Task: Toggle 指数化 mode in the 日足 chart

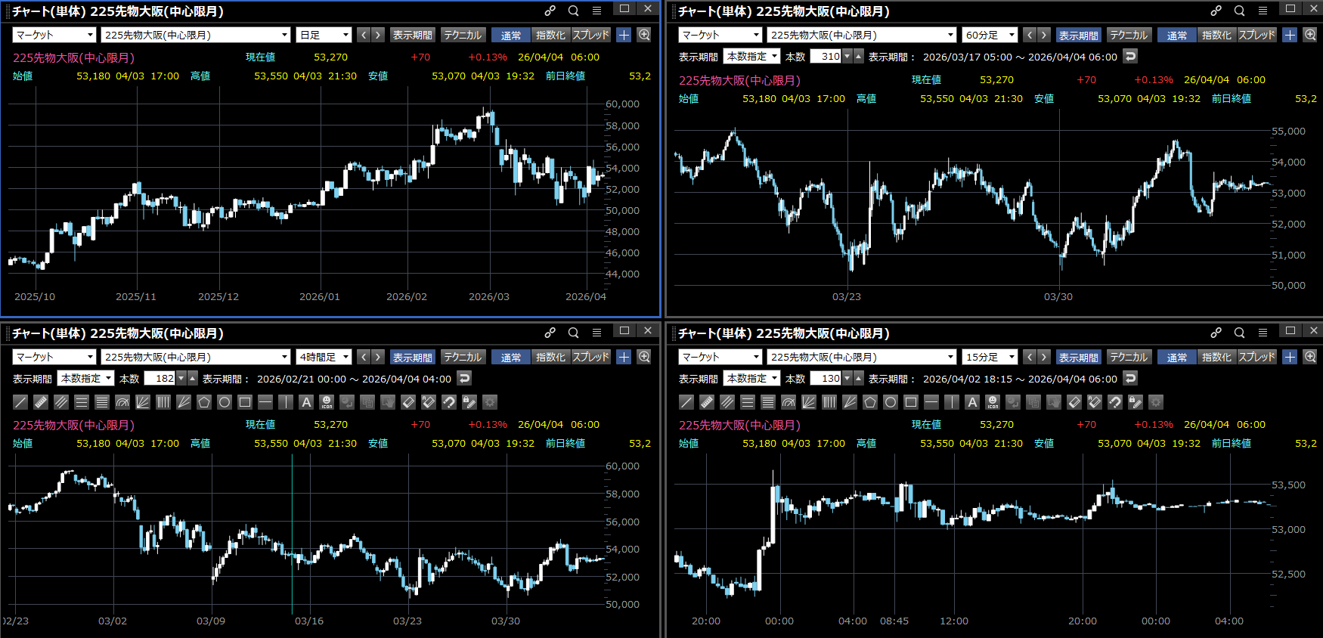Action: point(550,35)
